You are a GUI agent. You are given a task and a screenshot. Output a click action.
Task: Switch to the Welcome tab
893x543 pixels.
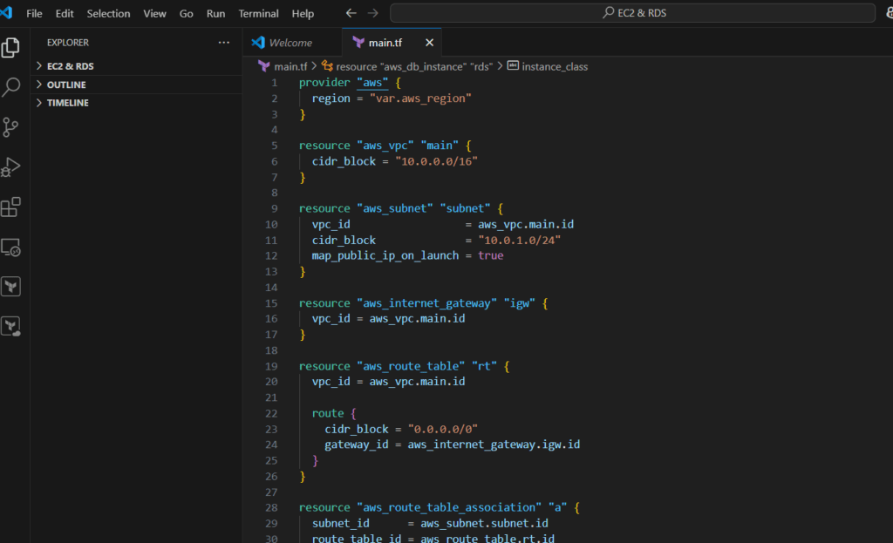coord(290,42)
